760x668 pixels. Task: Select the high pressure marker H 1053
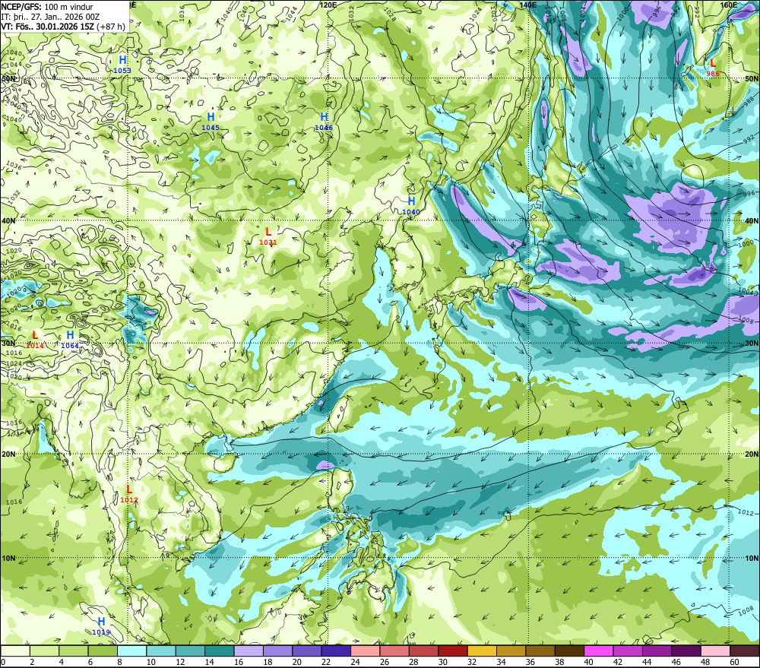(x=122, y=64)
